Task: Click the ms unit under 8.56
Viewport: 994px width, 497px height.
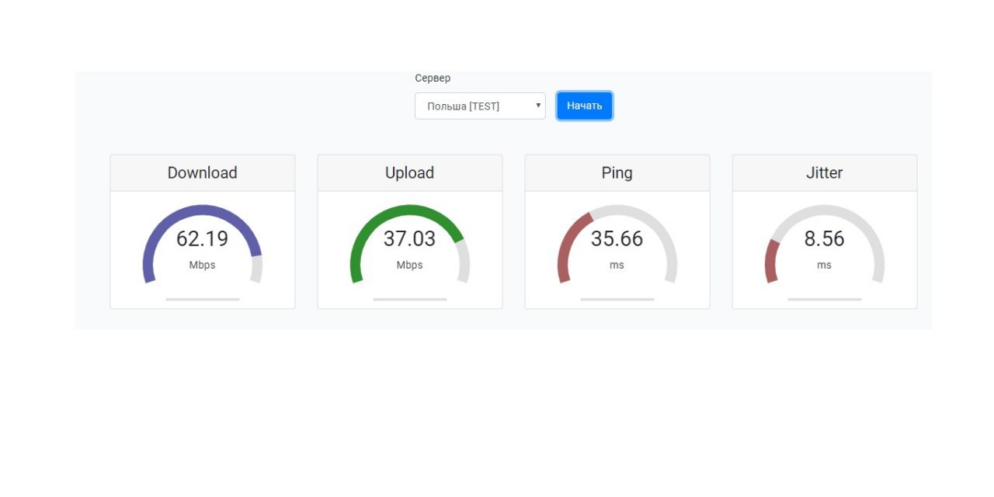Action: 825,266
